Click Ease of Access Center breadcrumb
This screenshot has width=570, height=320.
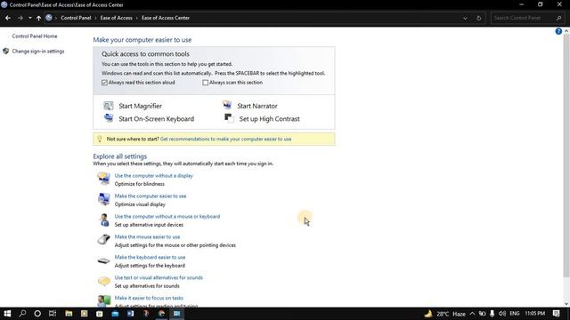[166, 18]
